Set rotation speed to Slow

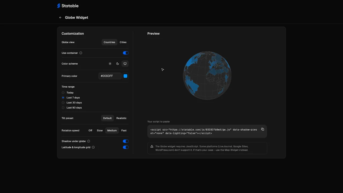tap(100, 131)
